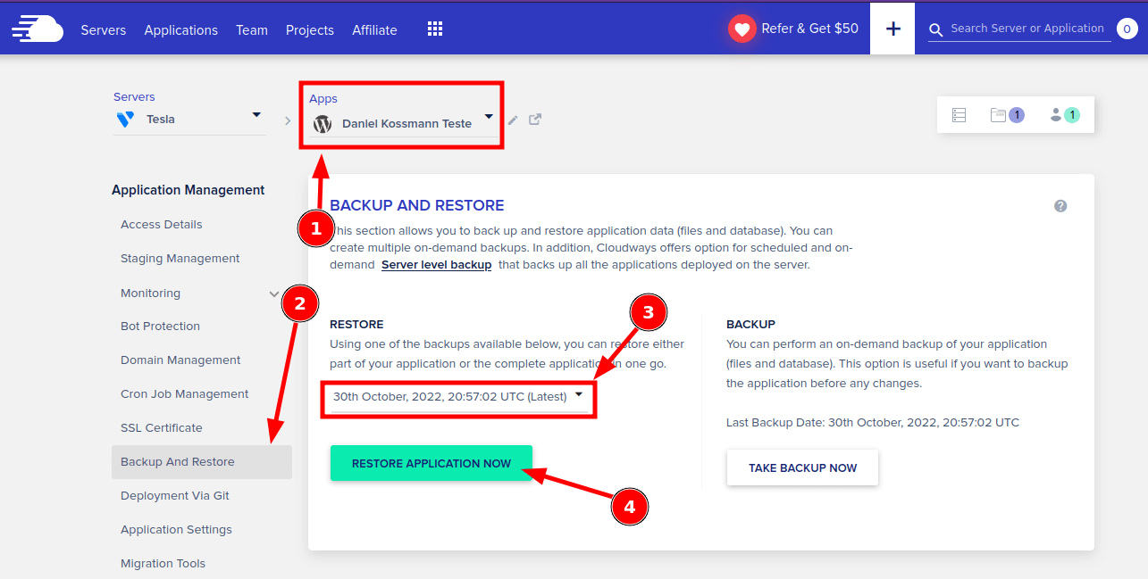Click the plus add button
1148x579 pixels.
click(x=892, y=29)
